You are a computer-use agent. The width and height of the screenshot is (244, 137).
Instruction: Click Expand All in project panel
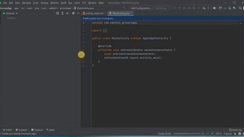click(63, 13)
